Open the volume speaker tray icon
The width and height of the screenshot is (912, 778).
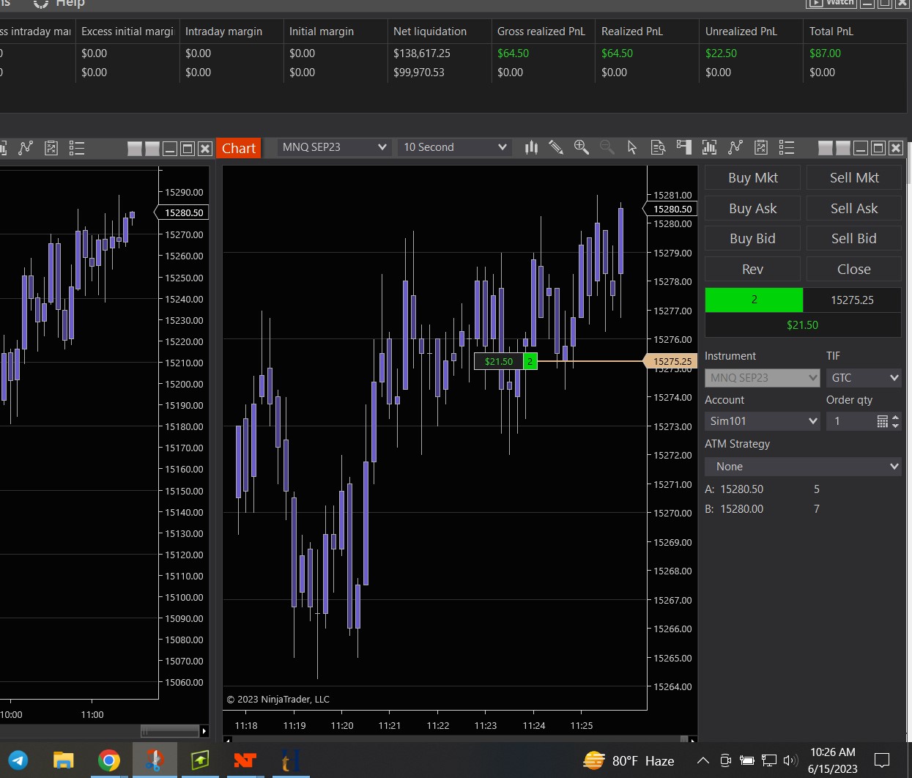coord(790,760)
